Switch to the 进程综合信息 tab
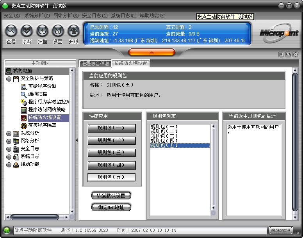 95,63
